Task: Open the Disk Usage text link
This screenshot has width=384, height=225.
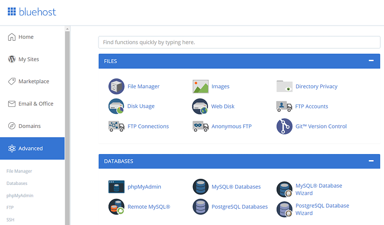Action: pos(141,106)
